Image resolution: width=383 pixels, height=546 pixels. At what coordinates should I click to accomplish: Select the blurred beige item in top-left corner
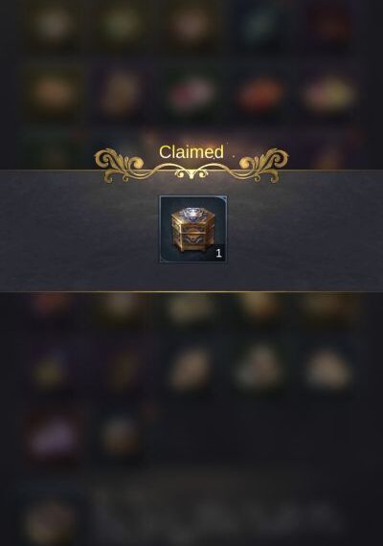[x=54, y=23]
